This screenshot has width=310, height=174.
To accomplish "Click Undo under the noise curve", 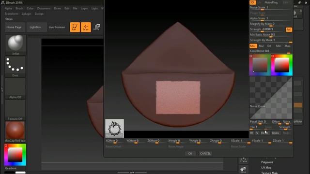I will (x=276, y=133).
